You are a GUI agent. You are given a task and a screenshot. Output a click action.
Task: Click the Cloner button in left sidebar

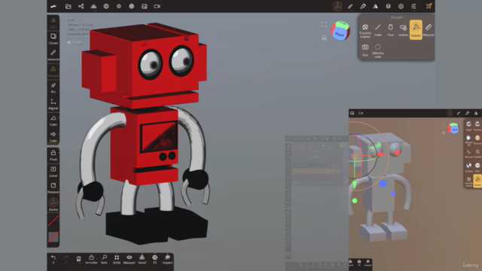[53, 38]
